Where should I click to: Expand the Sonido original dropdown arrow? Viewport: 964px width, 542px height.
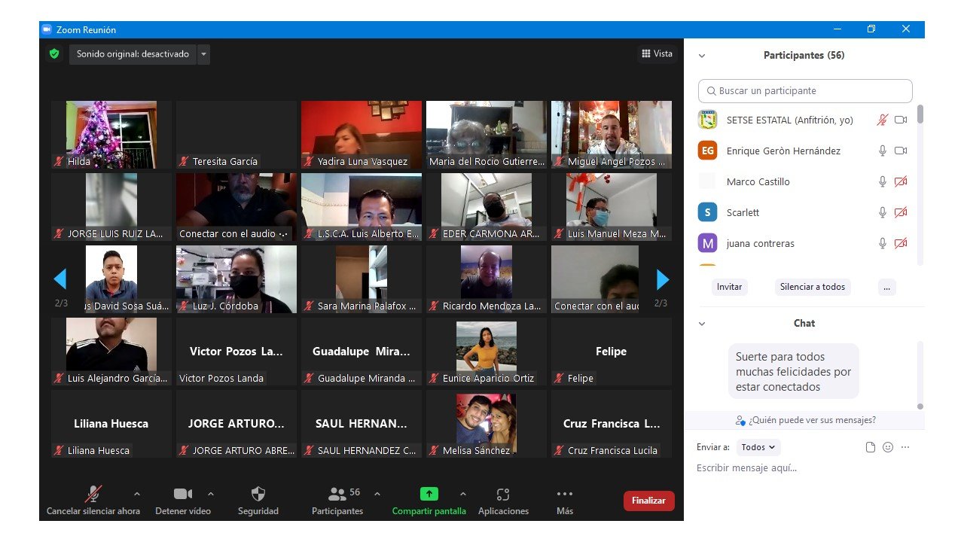click(x=203, y=54)
